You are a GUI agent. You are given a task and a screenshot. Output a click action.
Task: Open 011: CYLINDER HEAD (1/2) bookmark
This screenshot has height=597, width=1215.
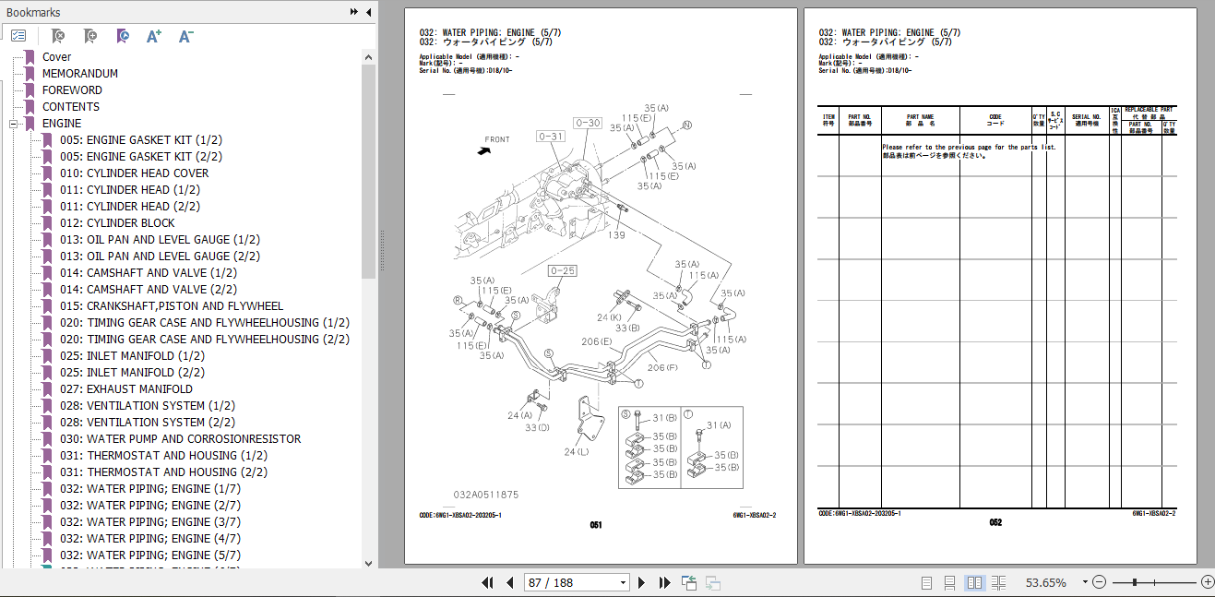pos(130,190)
